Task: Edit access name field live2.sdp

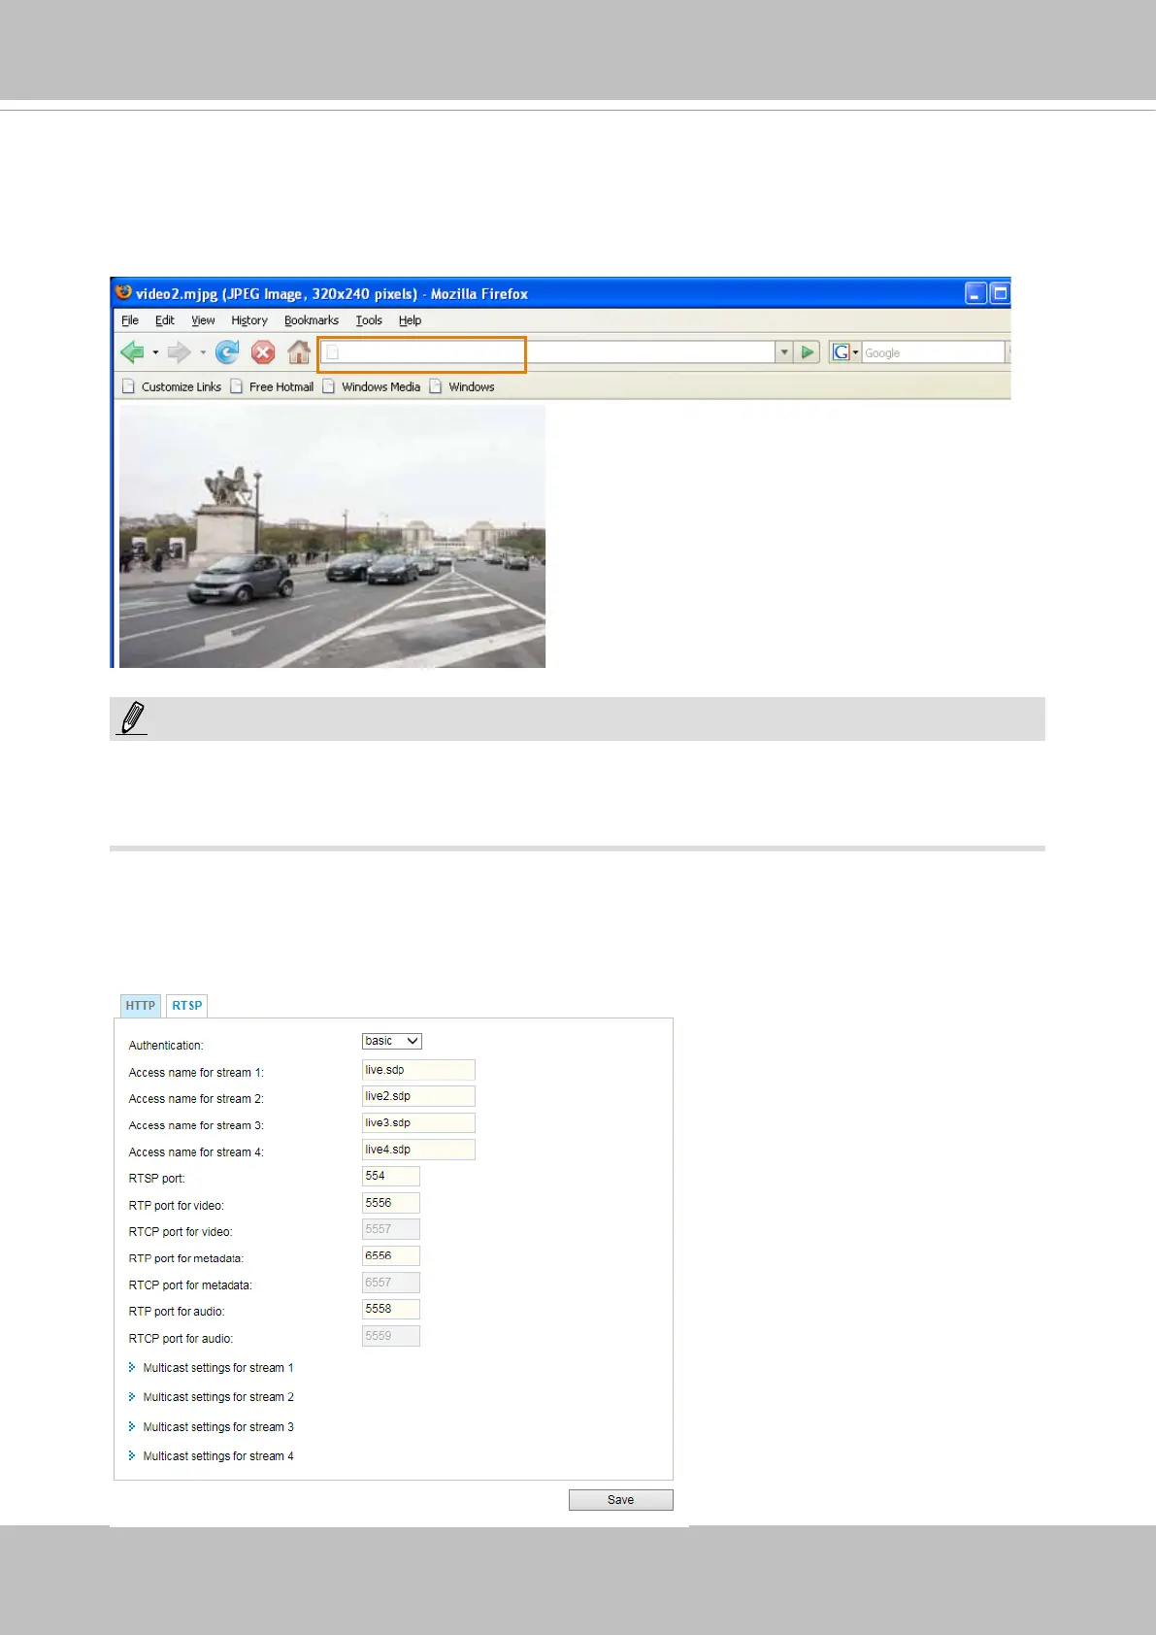Action: click(x=418, y=1096)
